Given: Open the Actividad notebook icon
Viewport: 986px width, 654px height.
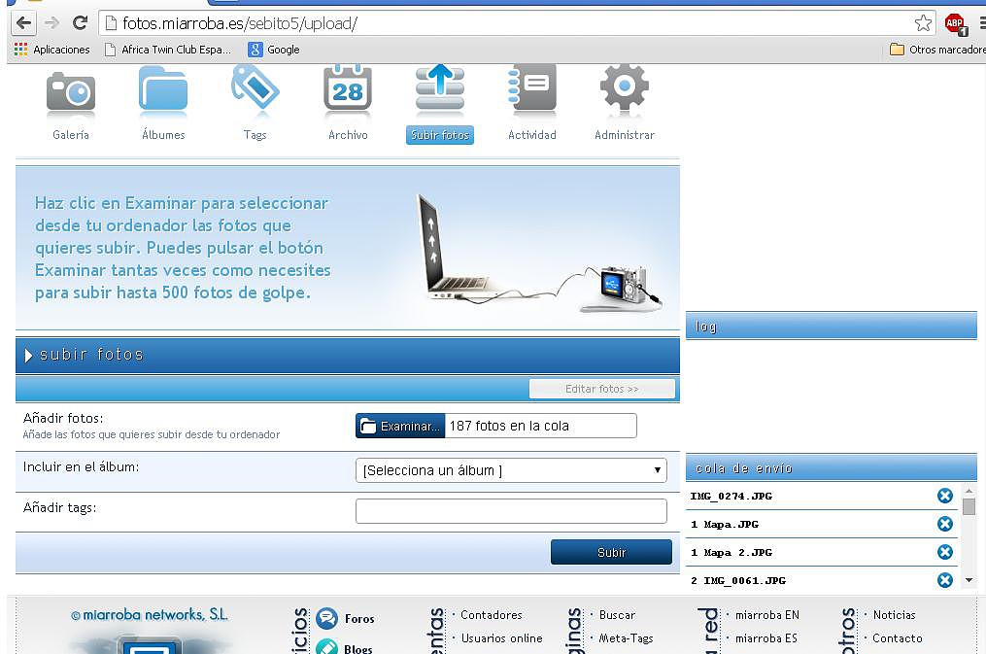Looking at the screenshot, I should (x=532, y=88).
